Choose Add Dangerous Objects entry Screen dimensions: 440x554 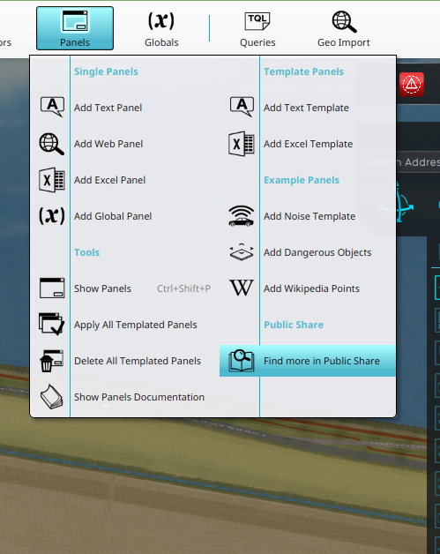(x=317, y=252)
